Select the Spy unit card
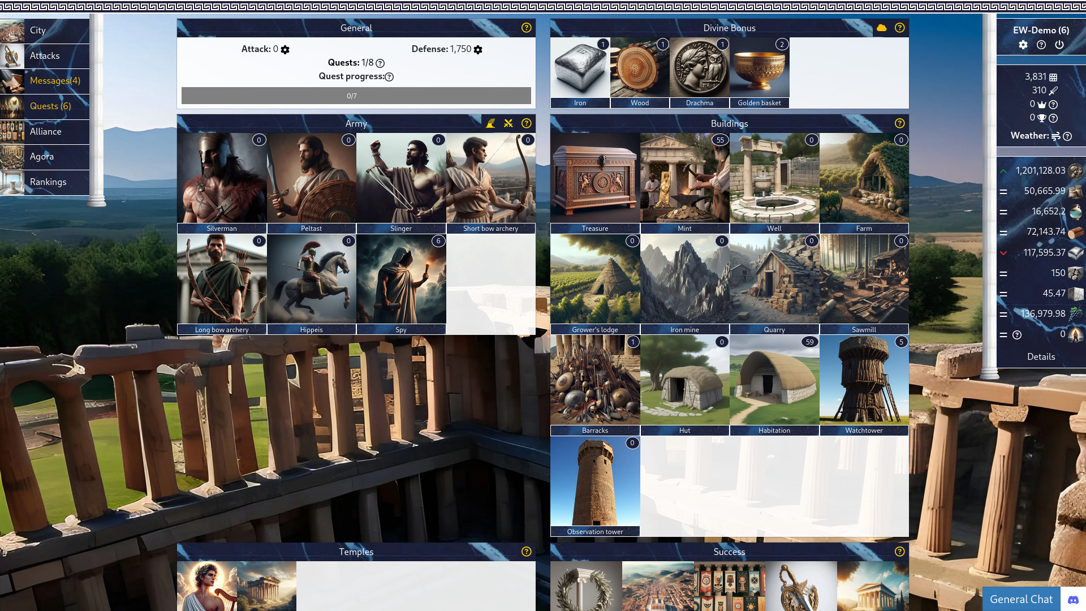1086x611 pixels. [x=401, y=284]
